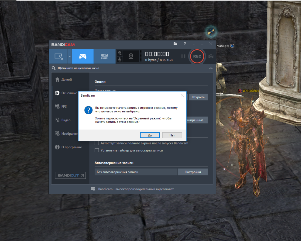Screen dimensions: 301x241
Task: Toggle webcam overlay icon
Action: pos(131,56)
